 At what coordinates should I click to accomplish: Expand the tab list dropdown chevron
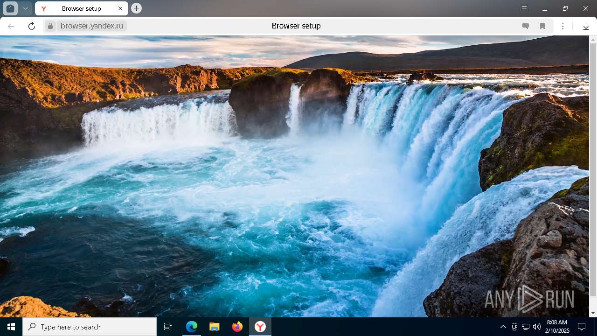tap(26, 8)
